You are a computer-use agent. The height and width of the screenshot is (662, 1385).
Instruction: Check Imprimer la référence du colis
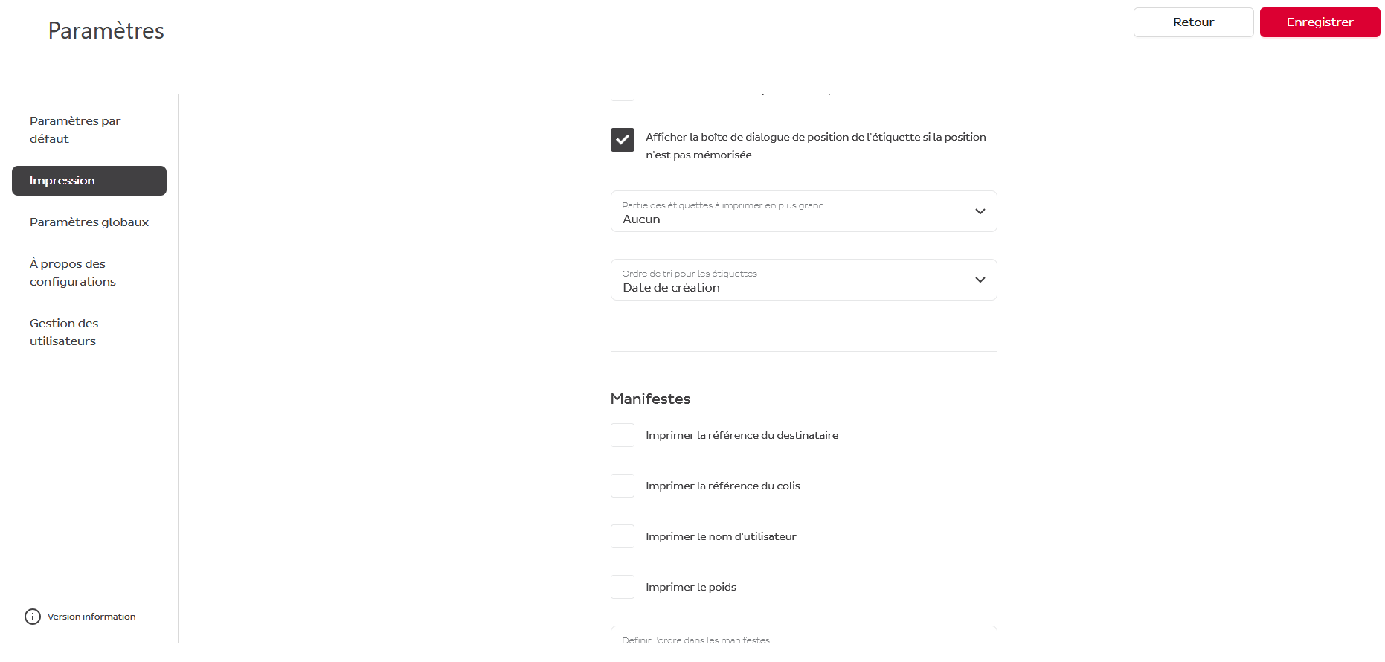(623, 486)
